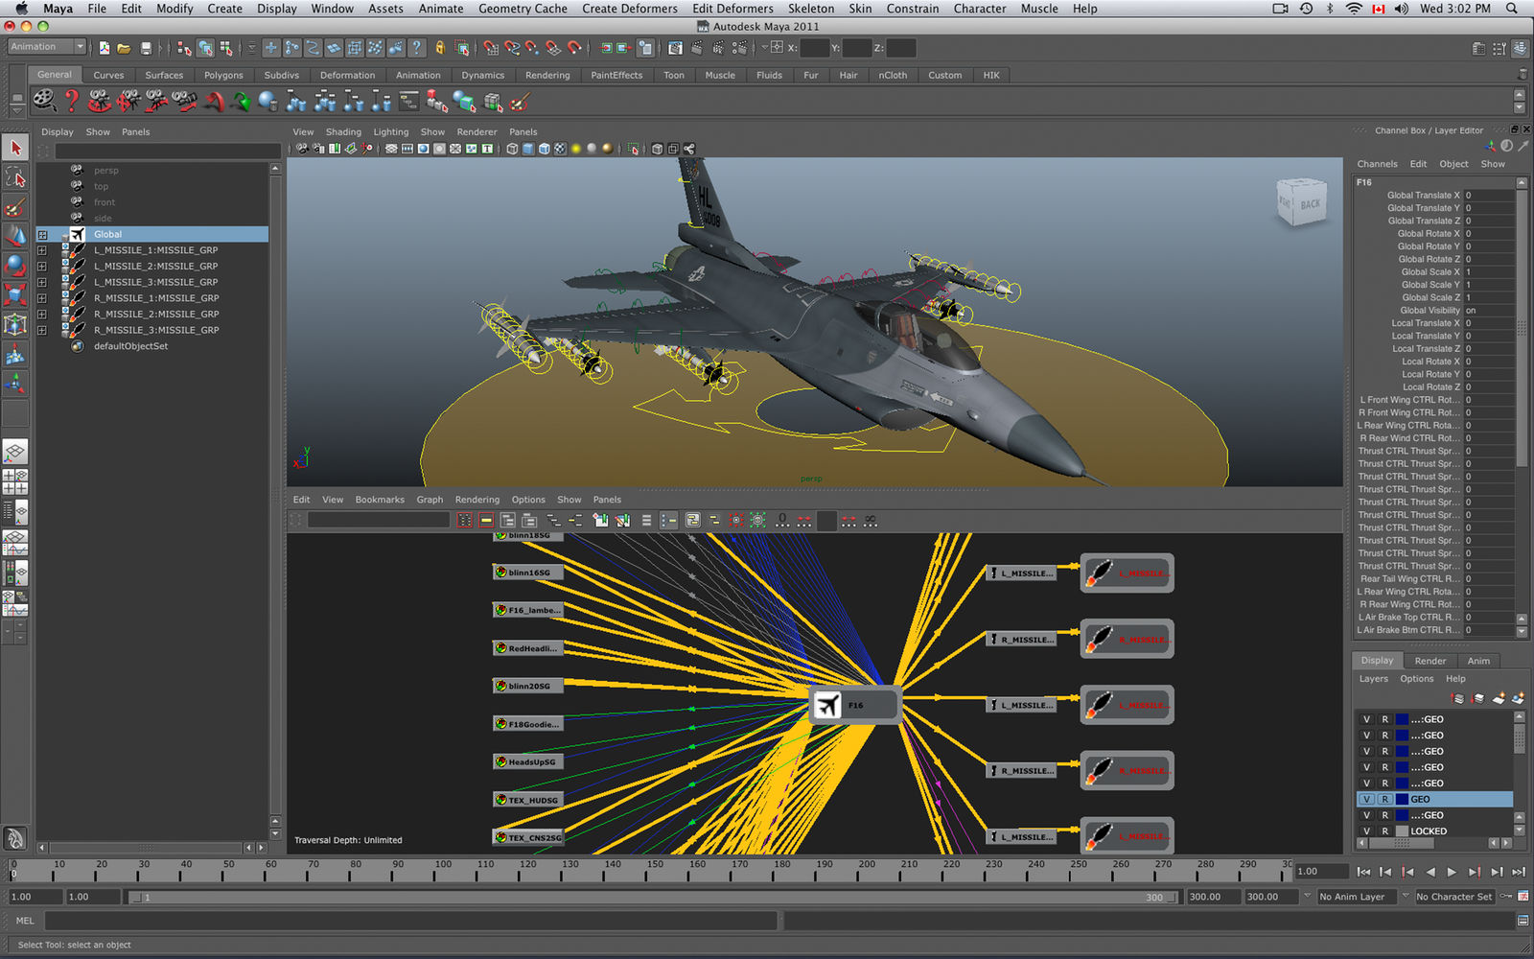Open Hypergraph Bookmarks menu
Image resolution: width=1534 pixels, height=959 pixels.
coord(380,500)
